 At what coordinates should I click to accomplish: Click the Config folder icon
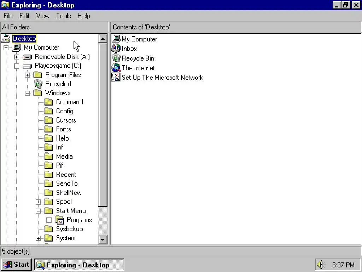point(48,111)
